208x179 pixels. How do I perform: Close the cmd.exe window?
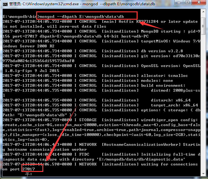coord(199,2)
